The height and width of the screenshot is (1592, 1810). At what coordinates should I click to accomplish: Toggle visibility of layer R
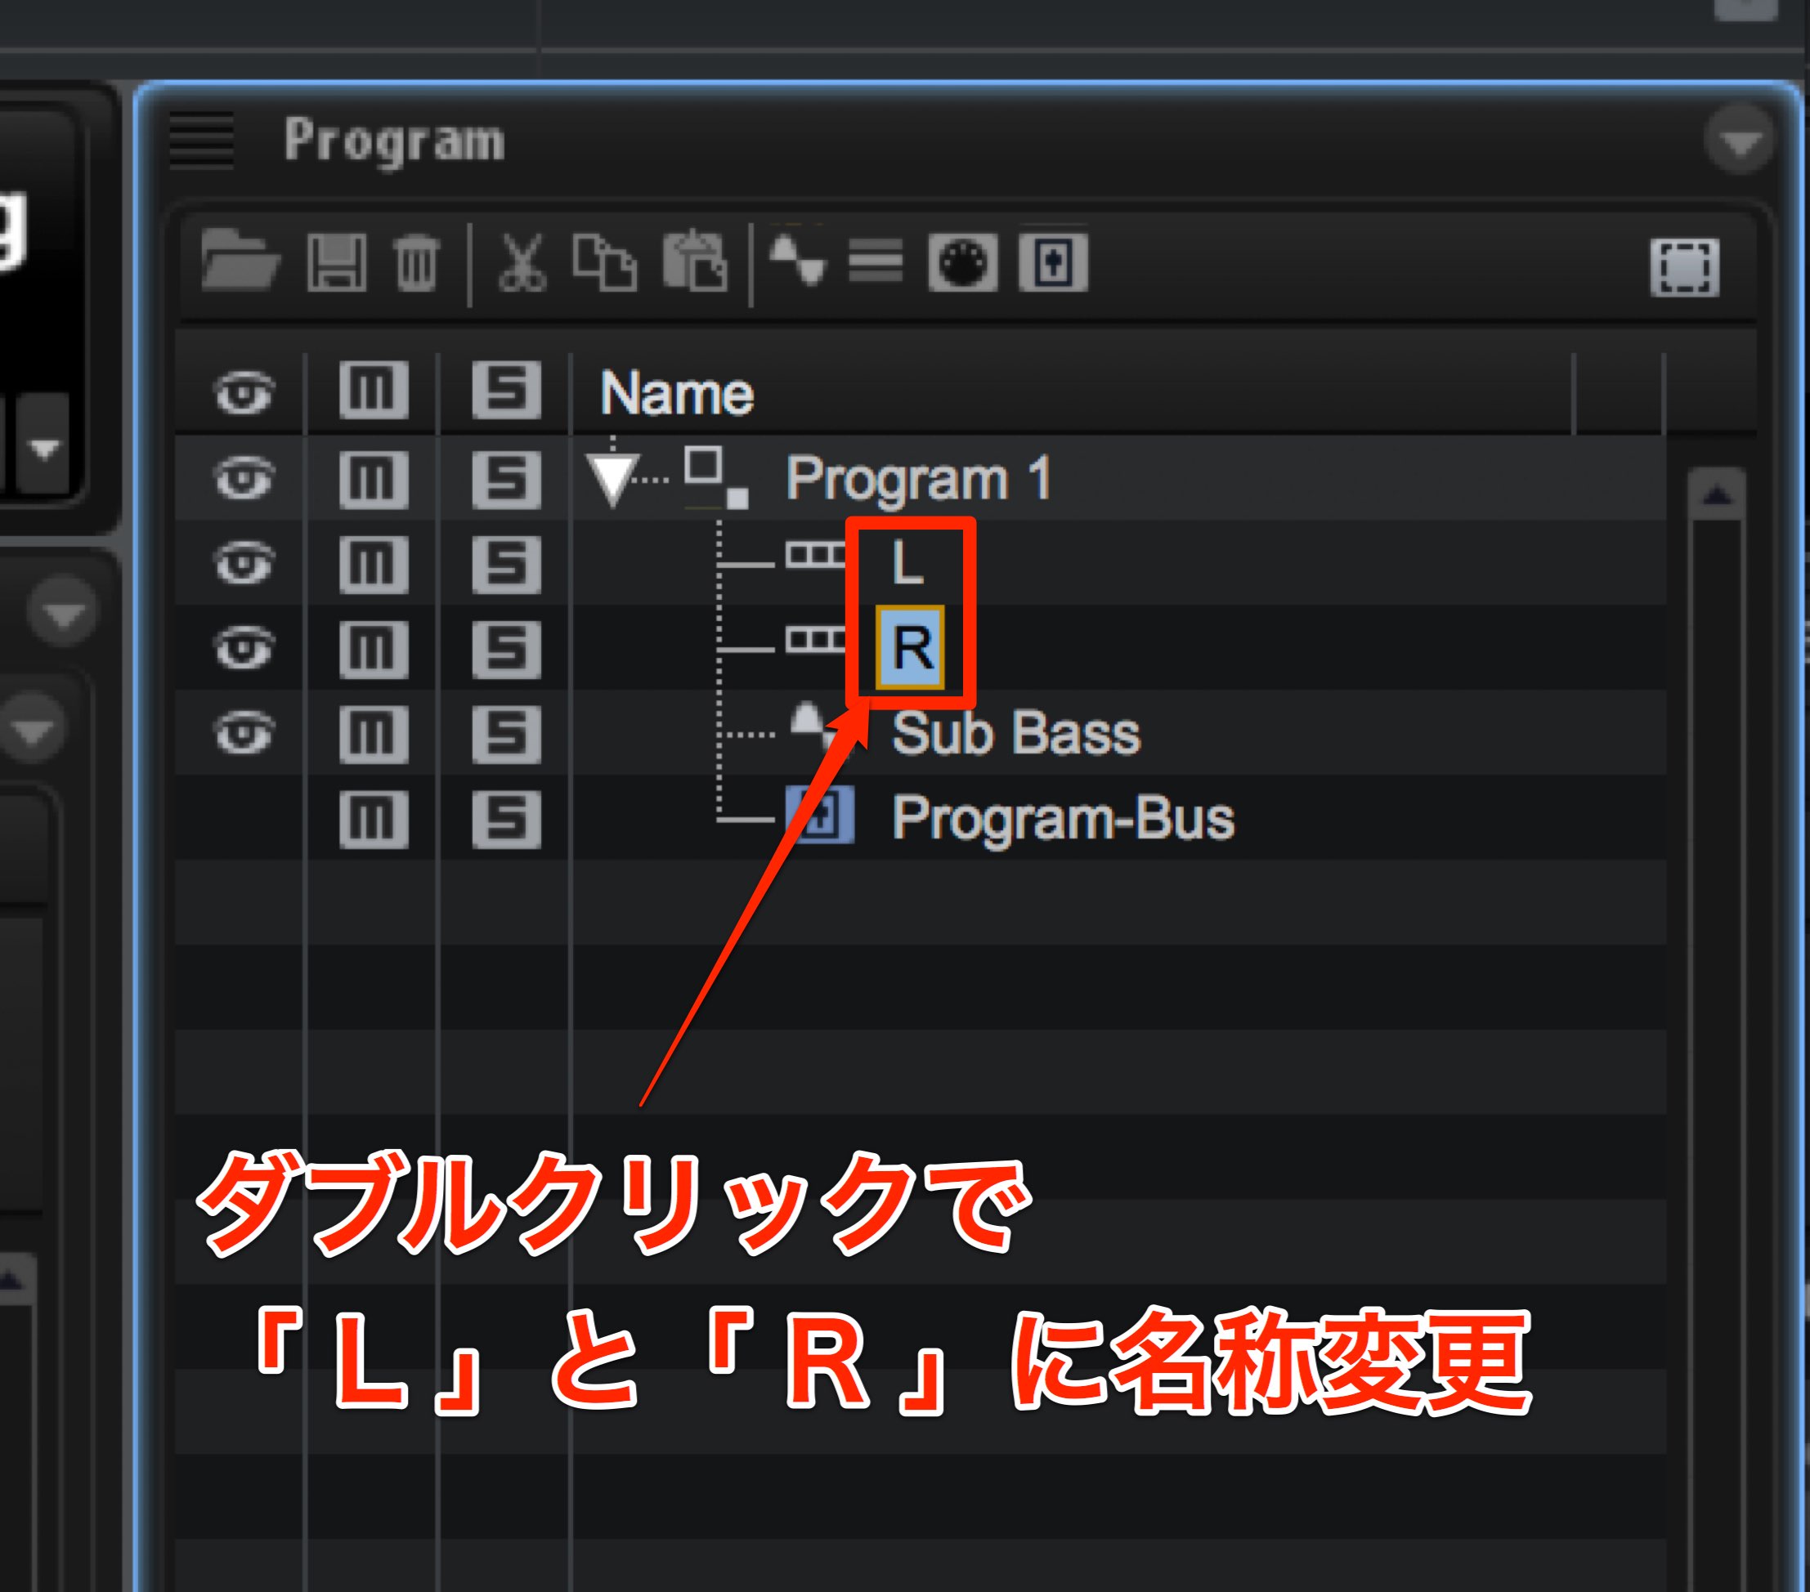(x=244, y=648)
